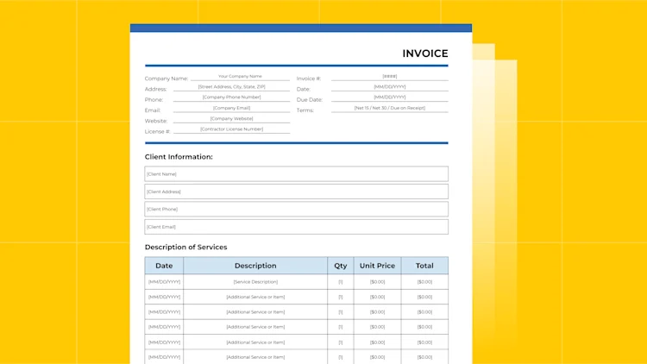647x364 pixels.
Task: Select the [Client Email] box
Action: (x=296, y=227)
